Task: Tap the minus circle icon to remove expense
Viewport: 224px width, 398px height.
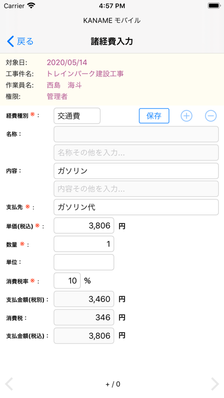Action: [211, 116]
